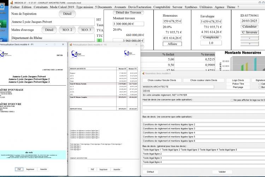Click Valider in Paramètres devis
Viewport: 265px width, 177px height.
(222, 172)
